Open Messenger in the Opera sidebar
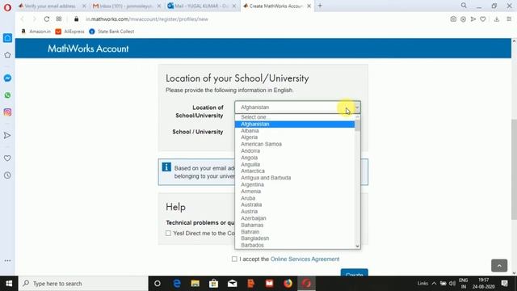517x291 pixels. [x=7, y=78]
